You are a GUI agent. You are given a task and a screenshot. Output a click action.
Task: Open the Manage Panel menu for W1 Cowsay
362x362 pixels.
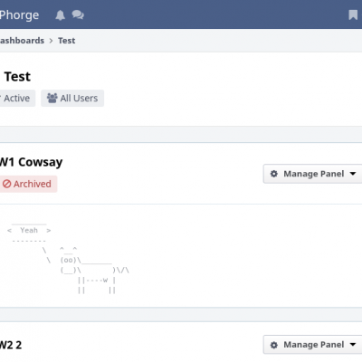point(312,174)
